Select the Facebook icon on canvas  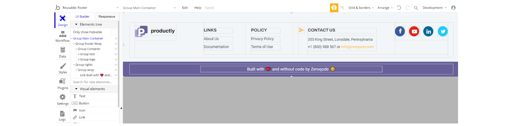[400, 31]
